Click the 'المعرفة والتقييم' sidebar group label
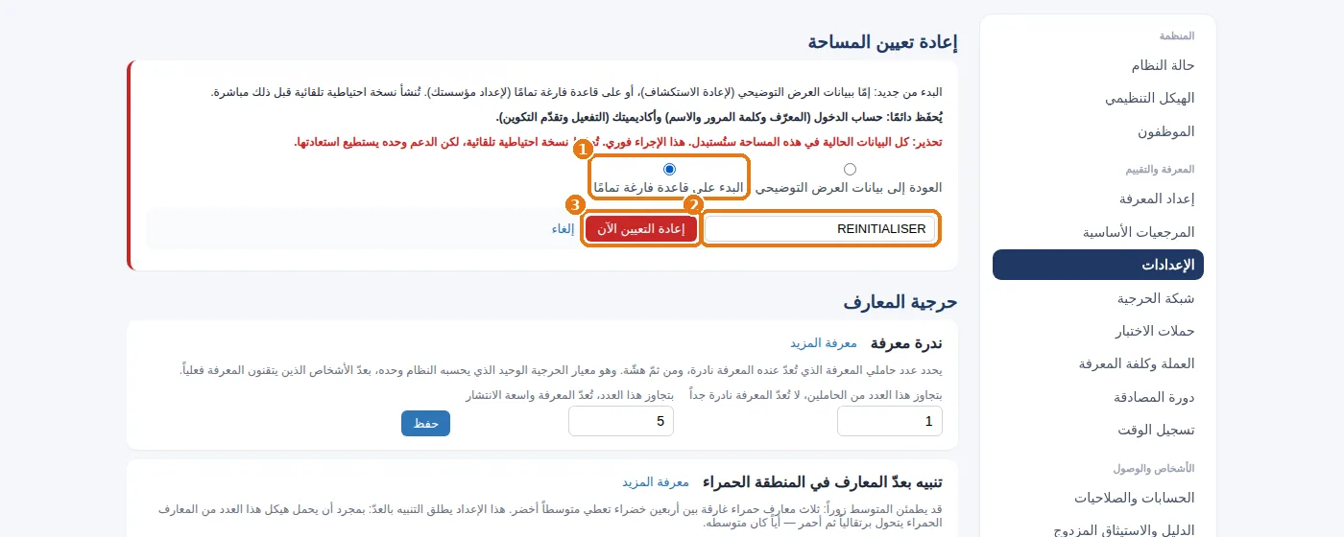The height and width of the screenshot is (537, 1344). pyautogui.click(x=1160, y=169)
